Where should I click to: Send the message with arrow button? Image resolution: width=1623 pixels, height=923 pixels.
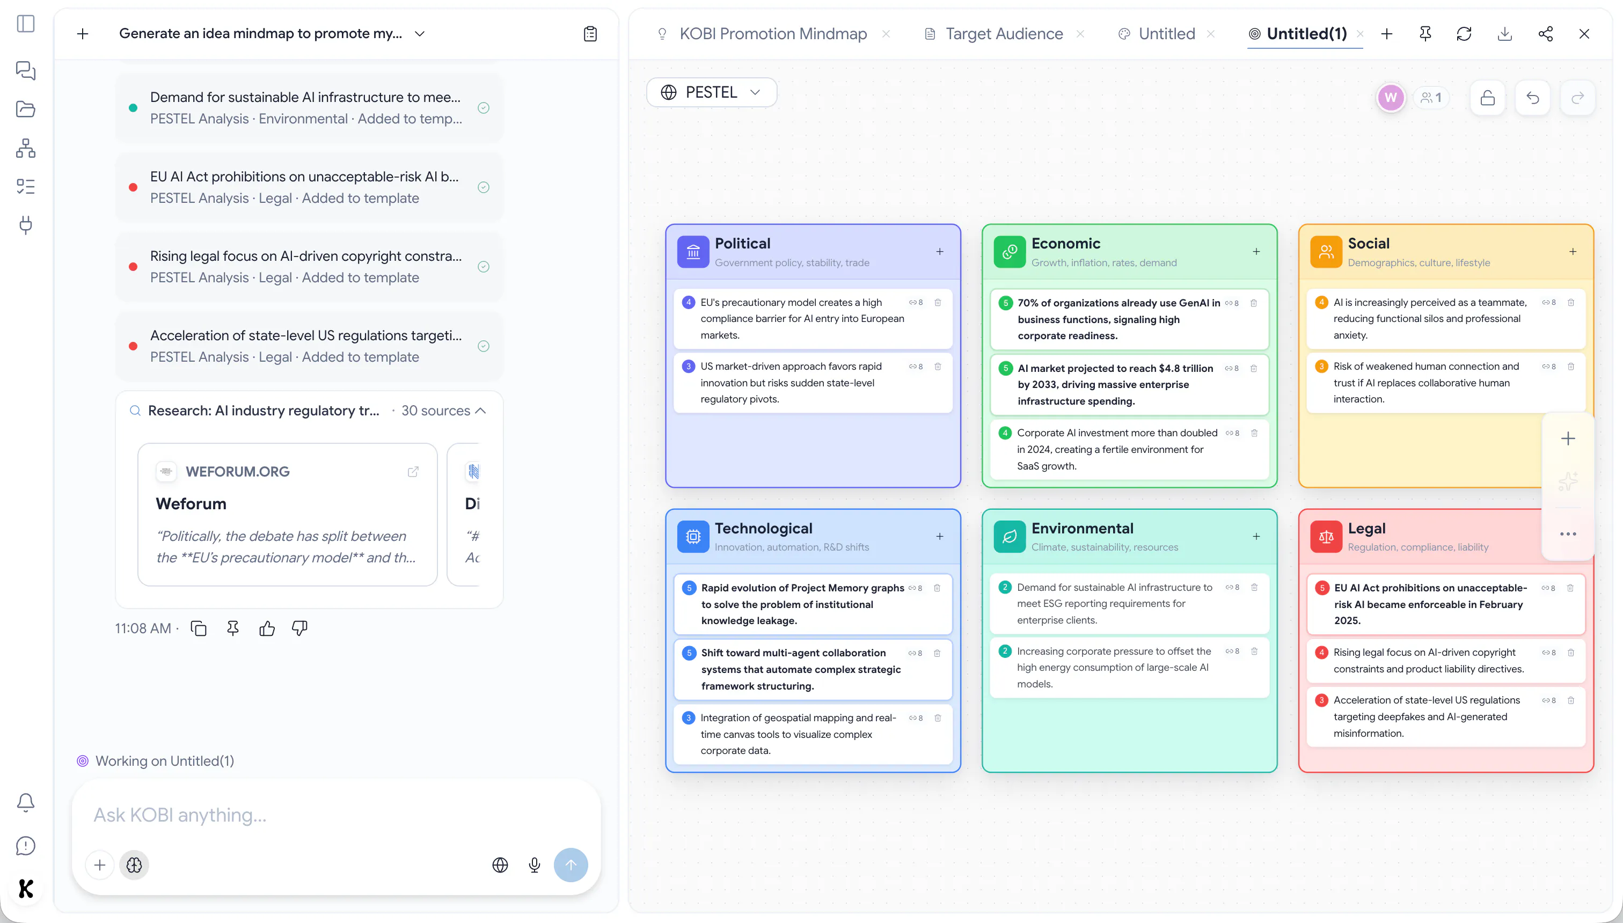click(571, 865)
